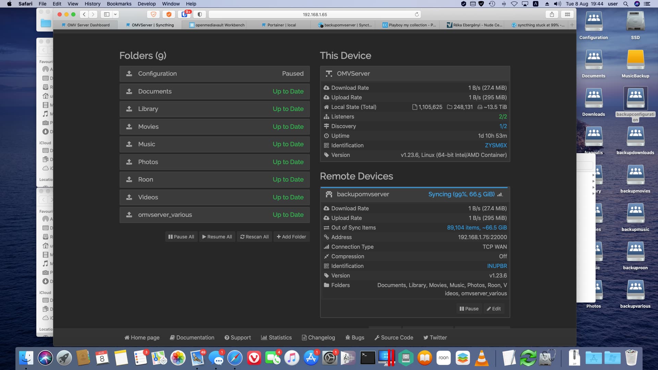This screenshot has height=370, width=658.
Task: Open Finder from the Dock
Action: click(x=26, y=358)
